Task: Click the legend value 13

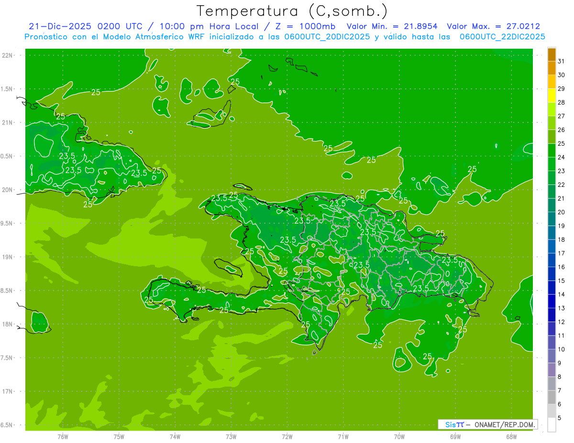Action: [562, 308]
